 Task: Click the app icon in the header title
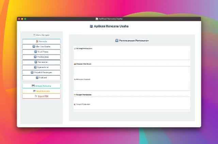click(91, 26)
